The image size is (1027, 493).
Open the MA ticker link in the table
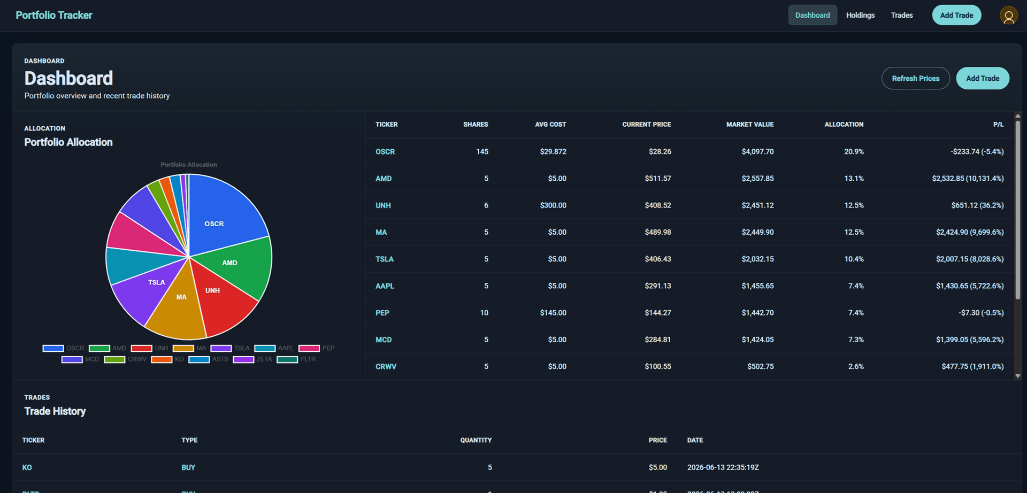381,232
